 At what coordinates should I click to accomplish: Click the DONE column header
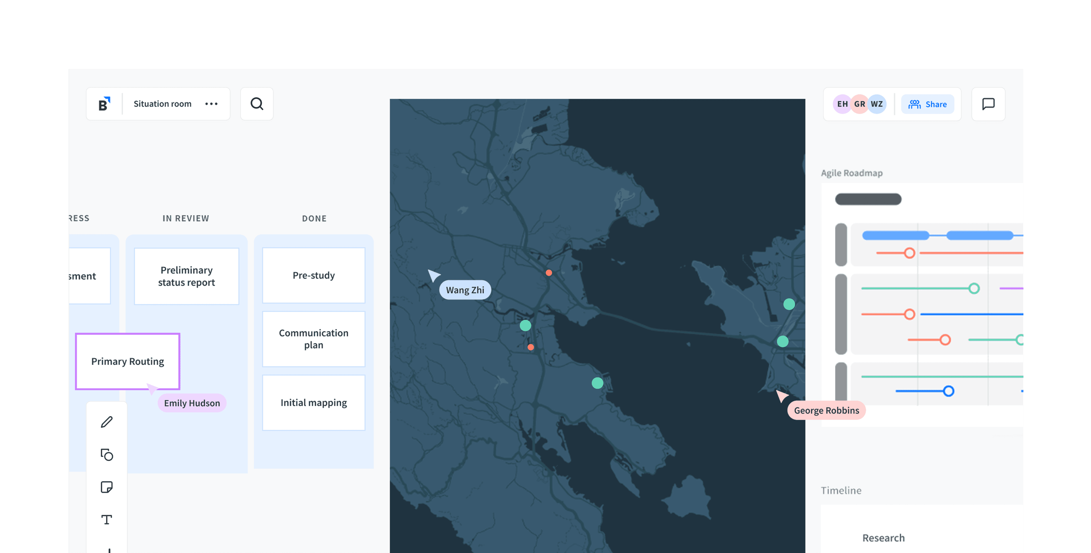click(314, 218)
